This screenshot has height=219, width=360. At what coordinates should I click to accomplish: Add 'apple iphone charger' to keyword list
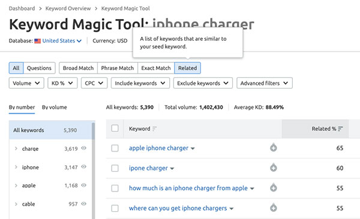tap(273, 148)
